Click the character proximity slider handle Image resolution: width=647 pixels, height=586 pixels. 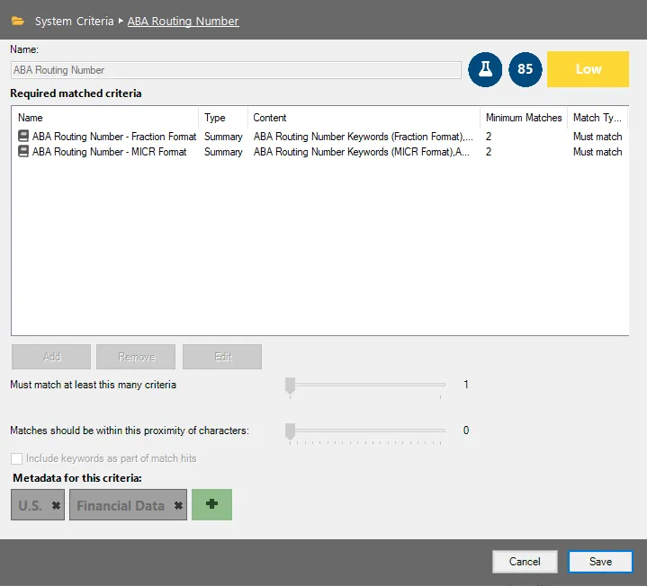point(290,431)
